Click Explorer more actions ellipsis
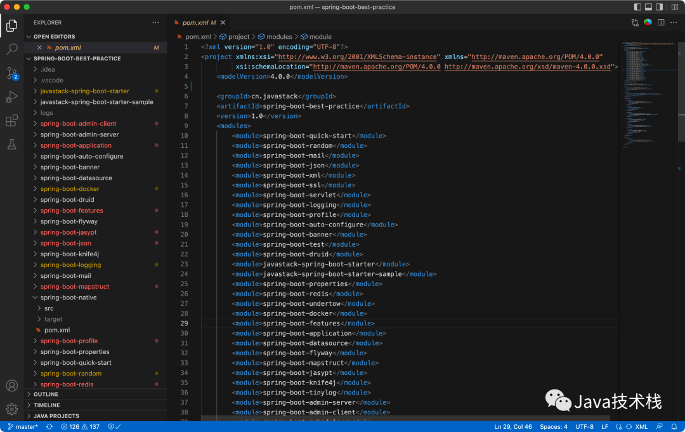This screenshot has width=685, height=432. click(155, 22)
